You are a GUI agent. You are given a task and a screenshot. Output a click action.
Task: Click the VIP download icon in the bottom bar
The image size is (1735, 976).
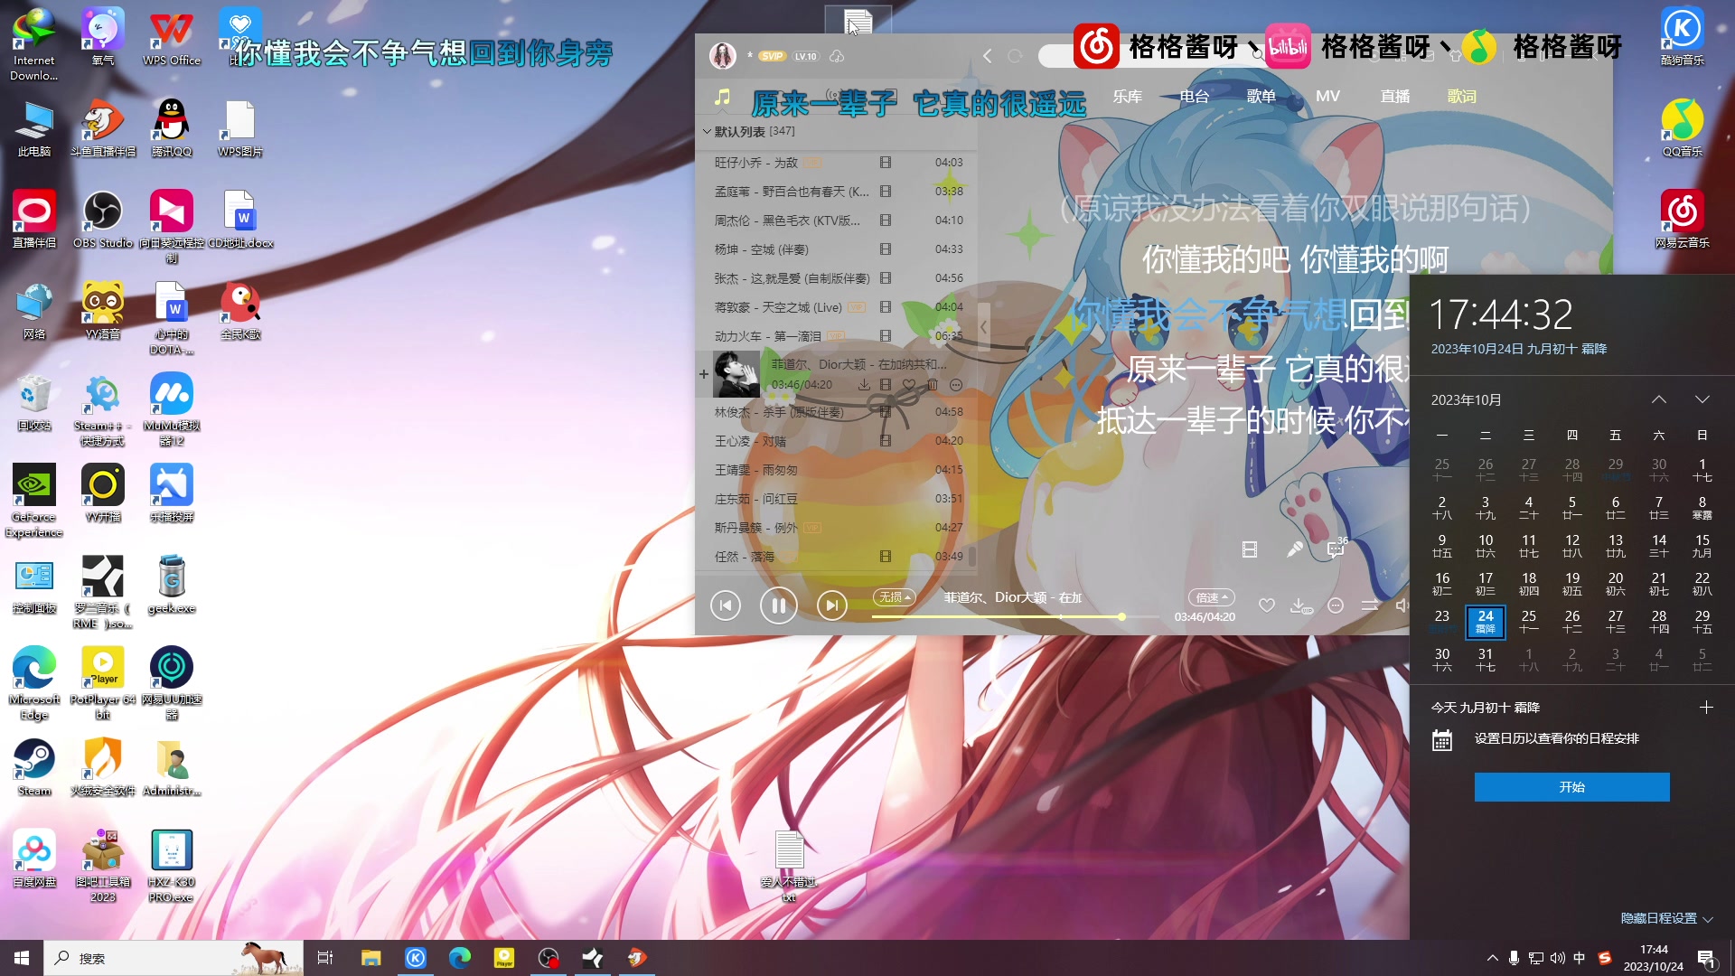pyautogui.click(x=1300, y=605)
